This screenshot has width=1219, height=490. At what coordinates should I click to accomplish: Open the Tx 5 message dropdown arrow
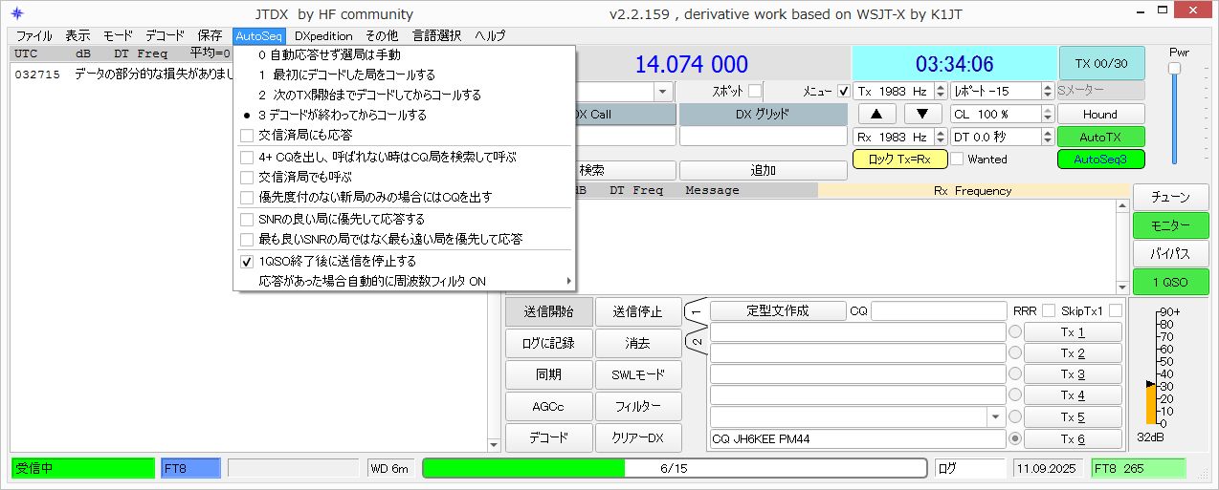click(997, 417)
